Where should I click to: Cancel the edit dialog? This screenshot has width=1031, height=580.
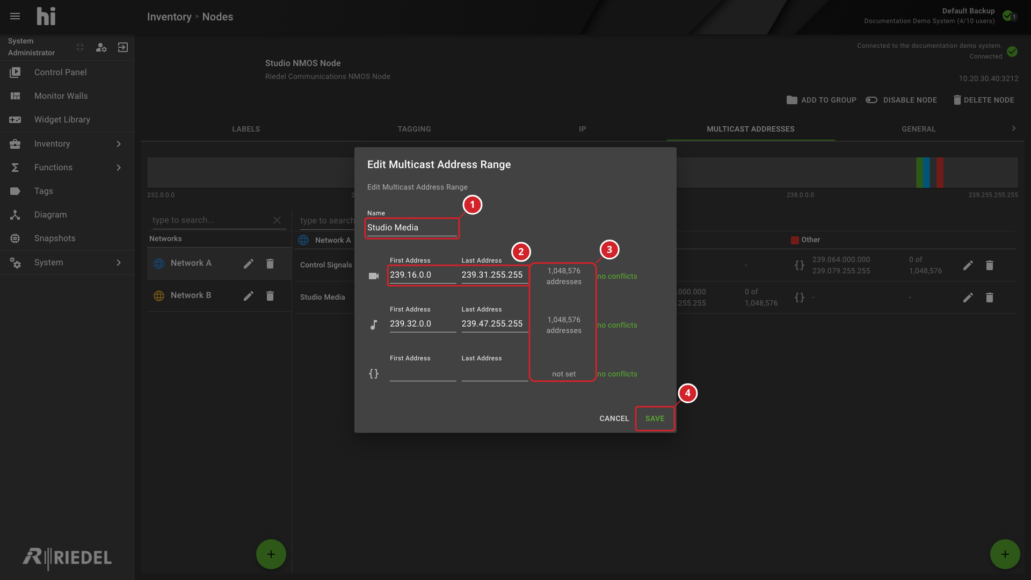point(614,418)
